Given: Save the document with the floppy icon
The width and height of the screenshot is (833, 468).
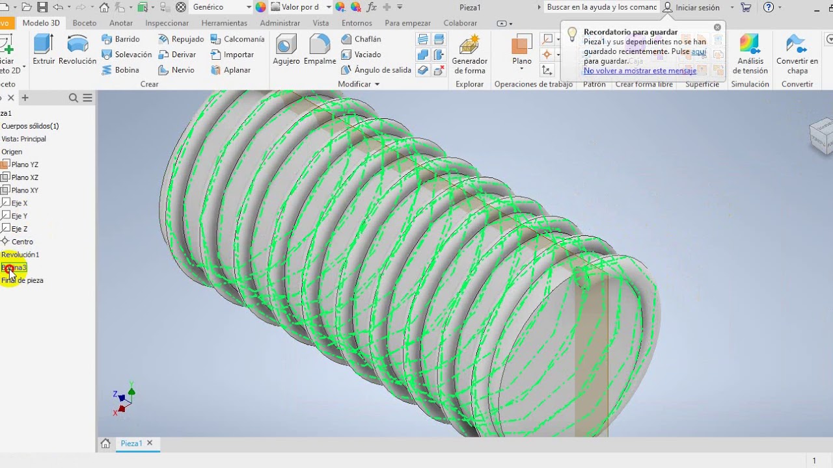Looking at the screenshot, I should pyautogui.click(x=42, y=7).
